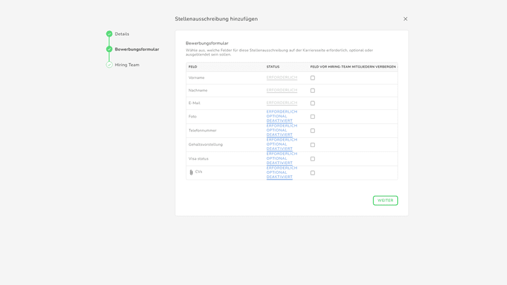Toggle the CVs hide-field checkbox
This screenshot has height=285, width=507.
(x=313, y=173)
